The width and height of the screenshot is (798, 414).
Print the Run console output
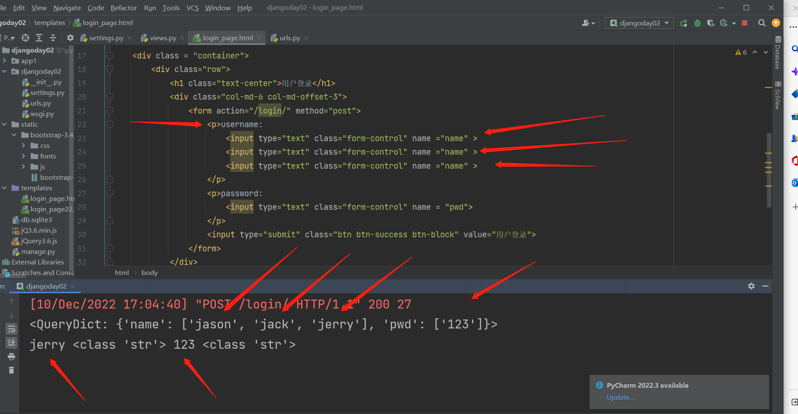[x=11, y=356]
